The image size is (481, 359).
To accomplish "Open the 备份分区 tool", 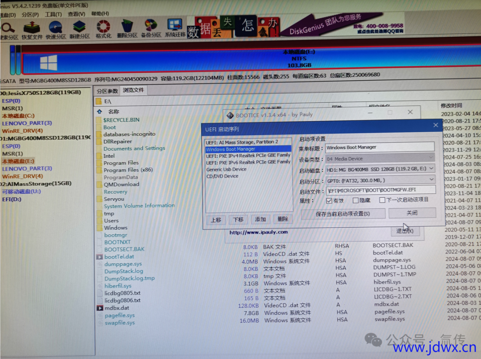I will 151,29.
